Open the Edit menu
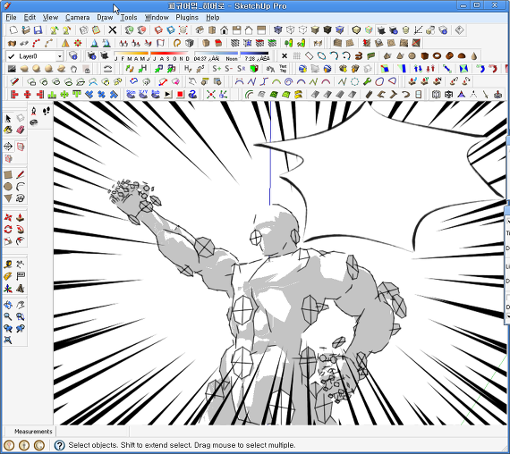510x454 pixels. click(x=30, y=18)
